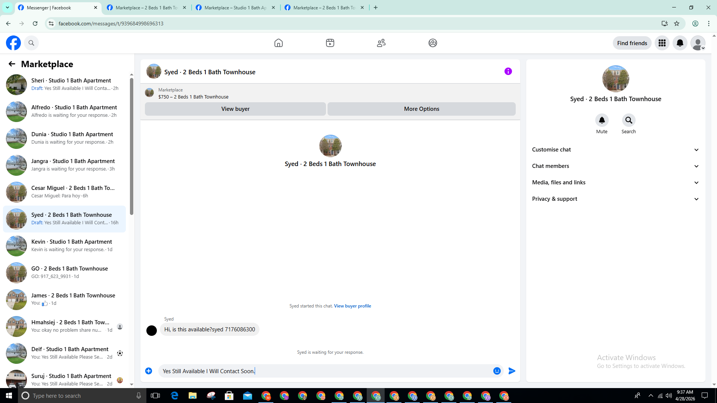Switch to the Marketplace Studio 1 Bath tab
The width and height of the screenshot is (717, 403).
click(235, 7)
